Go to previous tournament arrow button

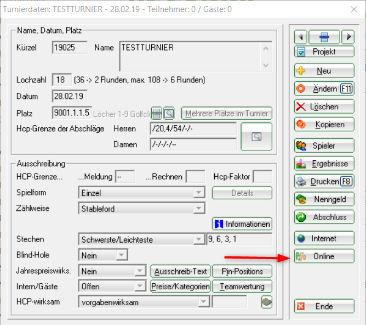coord(301,37)
